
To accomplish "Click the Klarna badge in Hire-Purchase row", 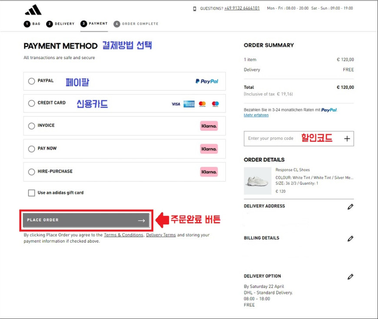I will tap(209, 172).
